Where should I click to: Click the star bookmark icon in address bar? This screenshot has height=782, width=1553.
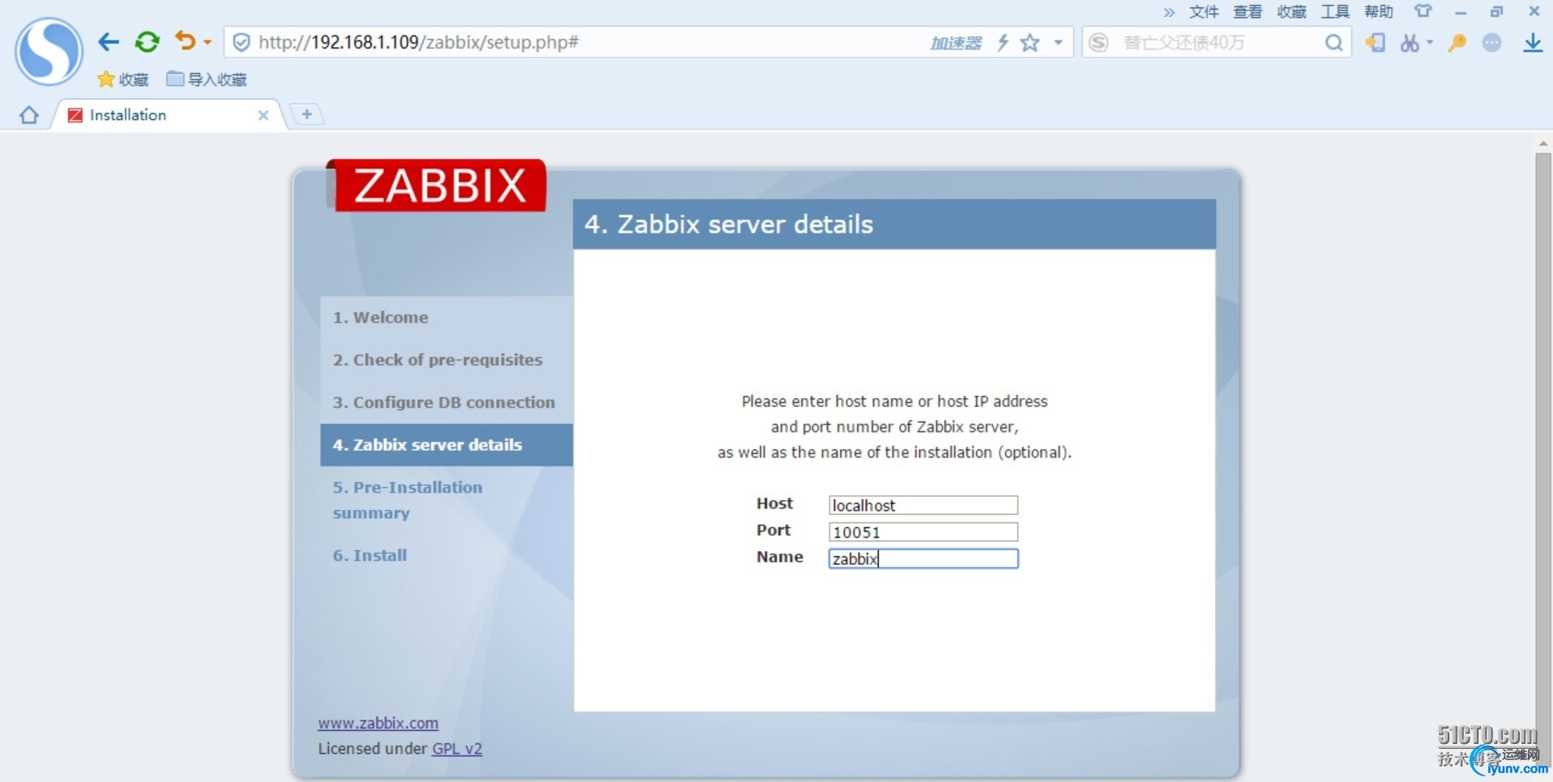1030,42
